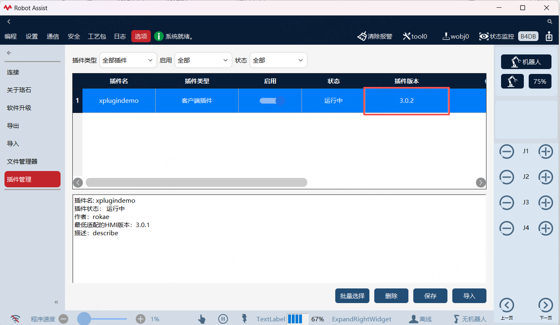Image resolution: width=560 pixels, height=325 pixels.
Task: Click the pause icon in status bar
Action: tap(223, 319)
